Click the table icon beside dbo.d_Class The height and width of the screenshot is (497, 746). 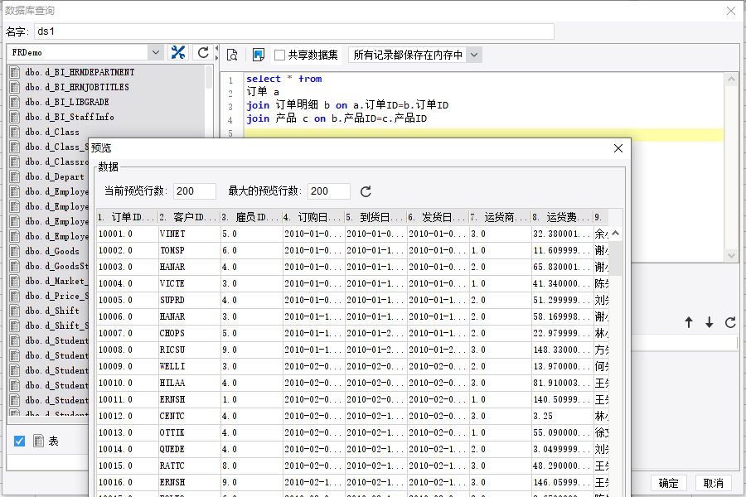pyautogui.click(x=15, y=132)
